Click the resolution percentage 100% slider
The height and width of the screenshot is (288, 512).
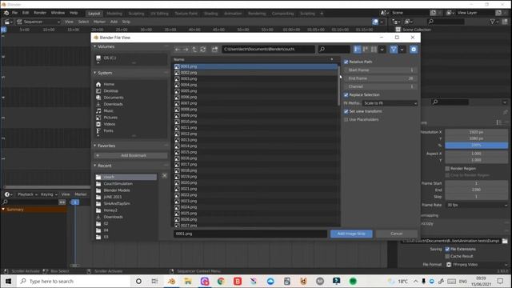pyautogui.click(x=477, y=145)
